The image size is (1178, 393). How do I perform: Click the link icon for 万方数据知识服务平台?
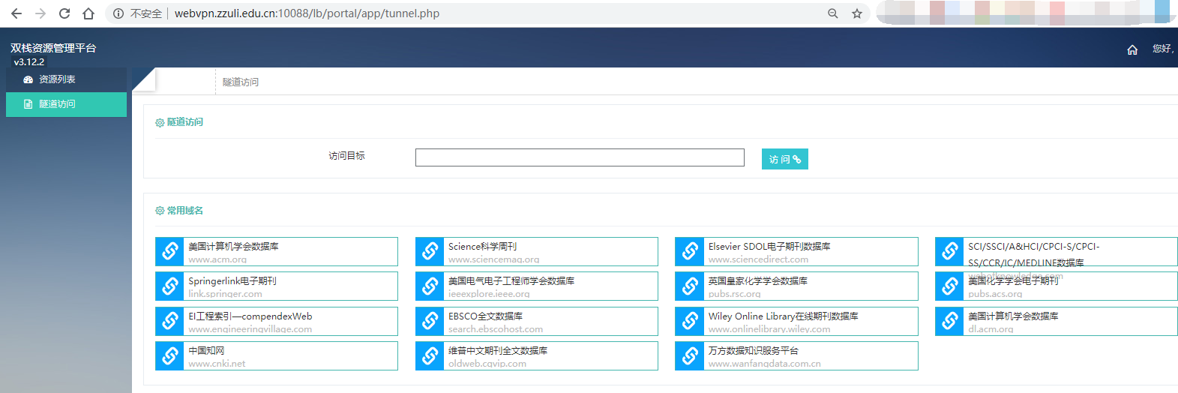pos(690,355)
